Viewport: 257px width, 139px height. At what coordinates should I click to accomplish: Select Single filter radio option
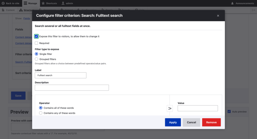click(37, 54)
